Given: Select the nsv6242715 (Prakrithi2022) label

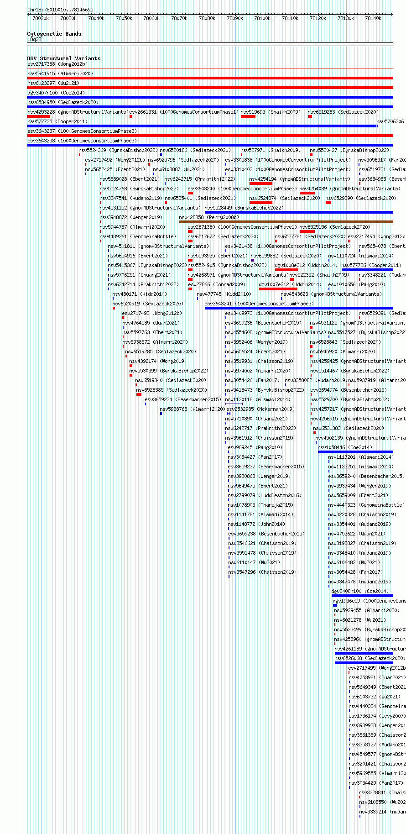Looking at the screenshot, I should 200,179.
